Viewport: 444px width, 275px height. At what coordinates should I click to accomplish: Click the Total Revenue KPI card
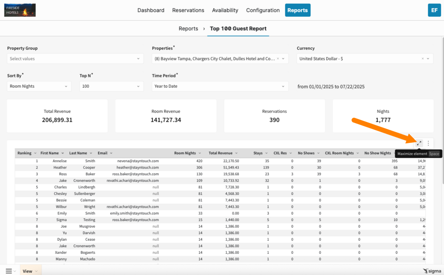[x=57, y=116]
